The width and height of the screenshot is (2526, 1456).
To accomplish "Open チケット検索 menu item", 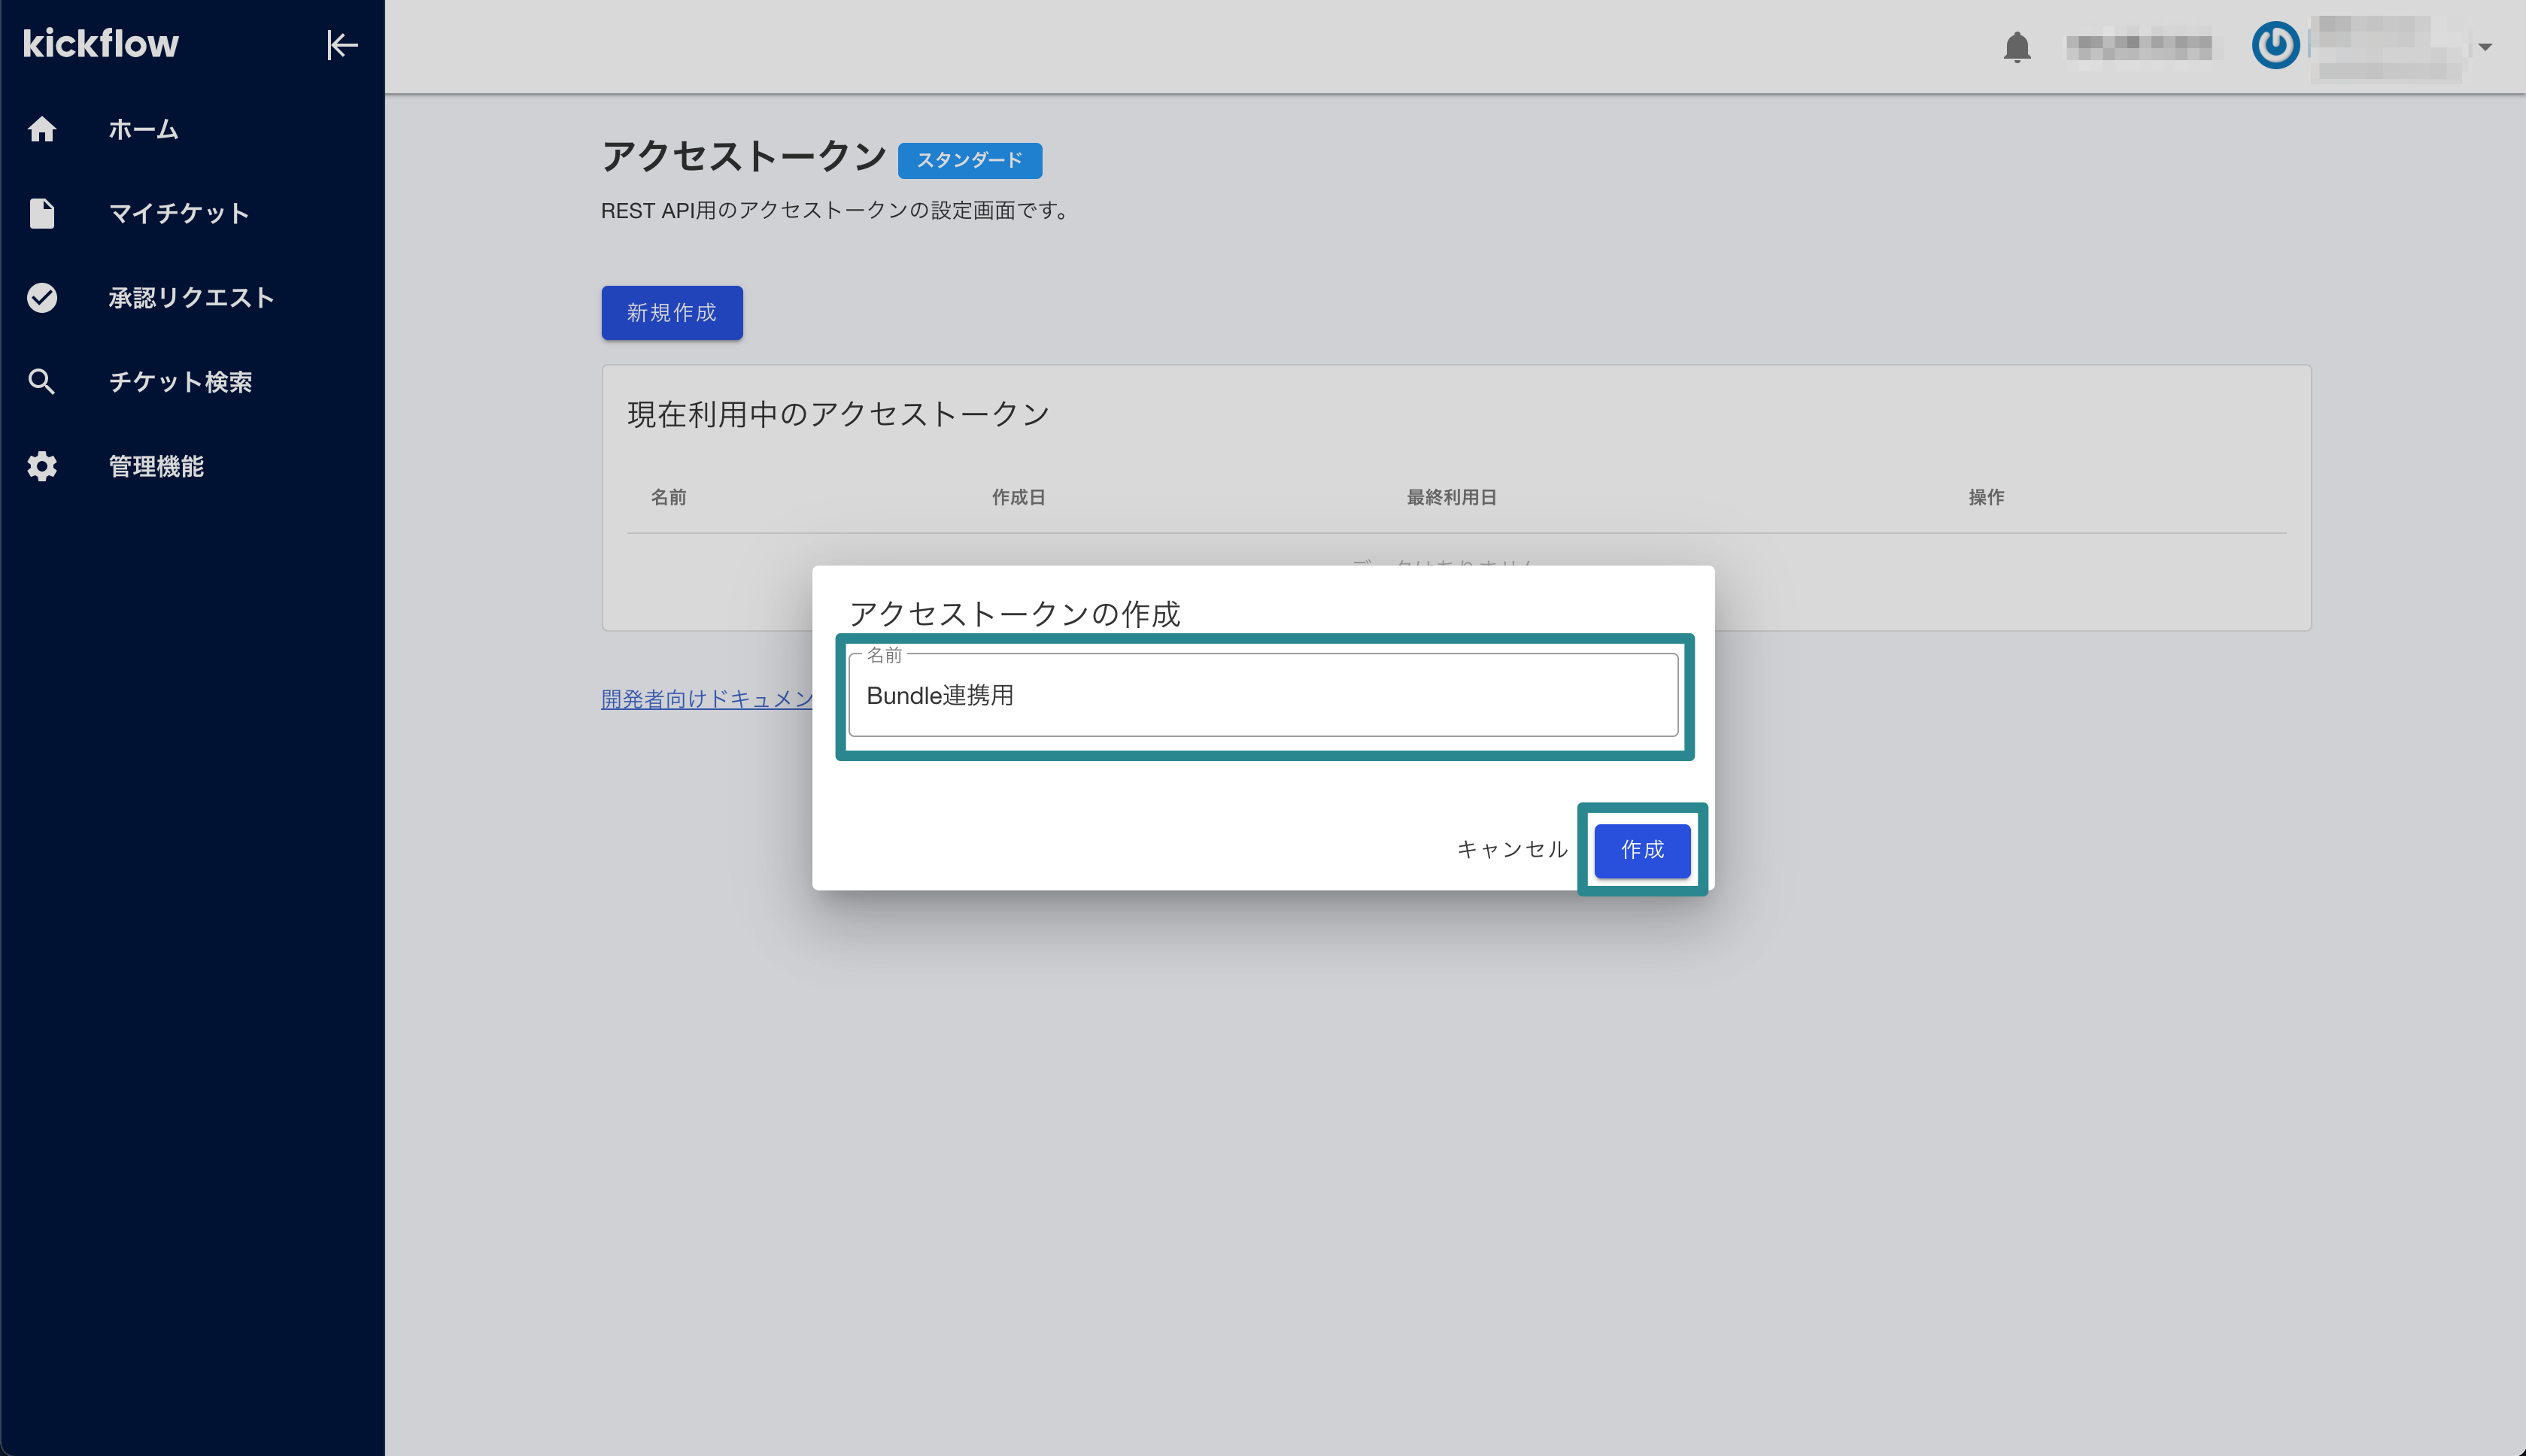I will tap(180, 381).
